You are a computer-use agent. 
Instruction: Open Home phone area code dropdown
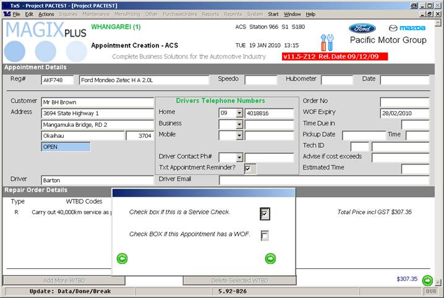[239, 113]
